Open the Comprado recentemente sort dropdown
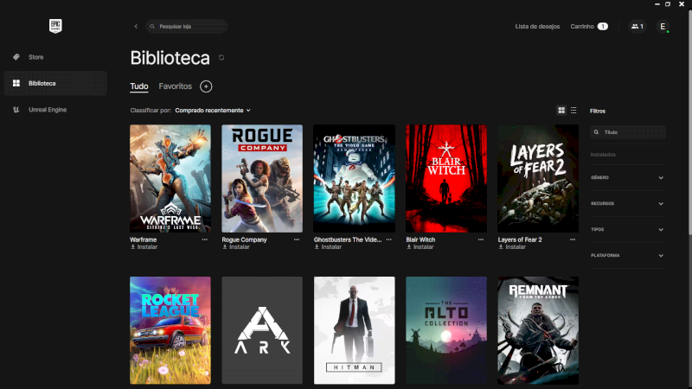The height and width of the screenshot is (389, 692). [213, 111]
